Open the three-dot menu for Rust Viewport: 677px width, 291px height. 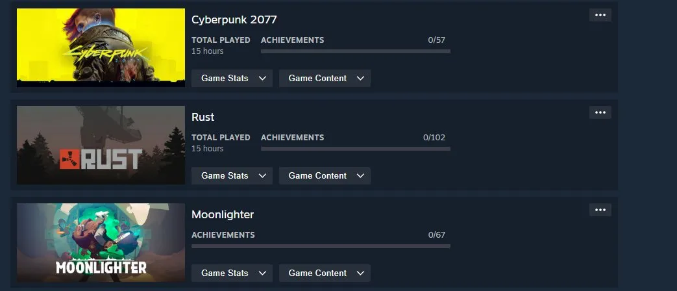point(600,112)
